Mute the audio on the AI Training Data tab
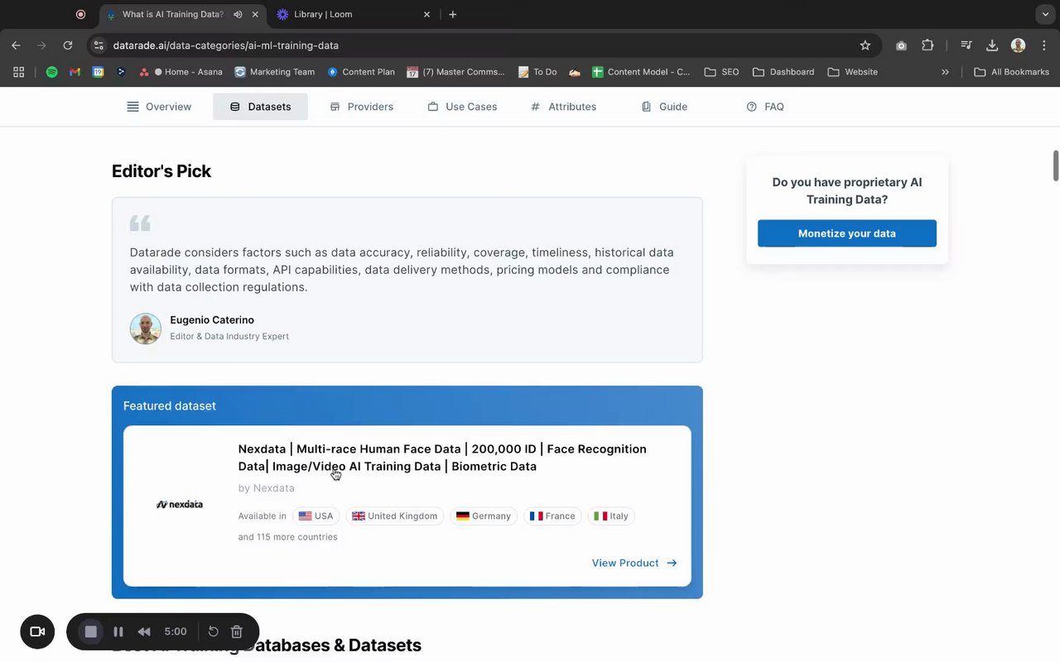 tap(238, 14)
